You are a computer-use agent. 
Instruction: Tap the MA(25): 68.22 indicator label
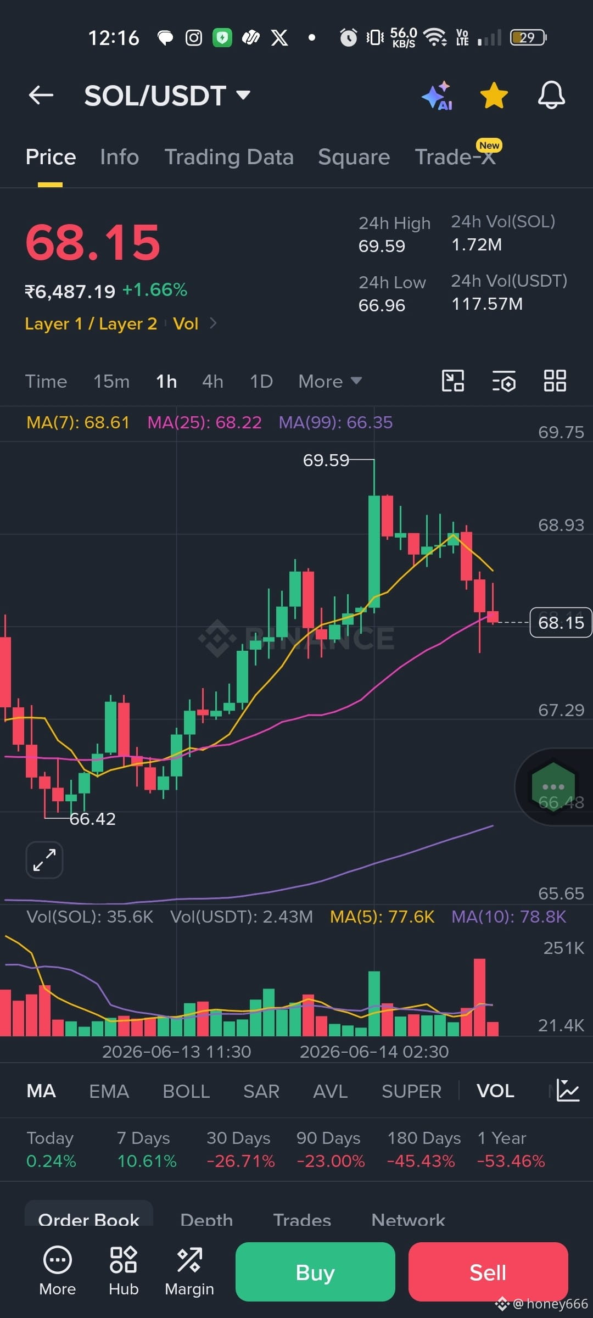click(204, 422)
